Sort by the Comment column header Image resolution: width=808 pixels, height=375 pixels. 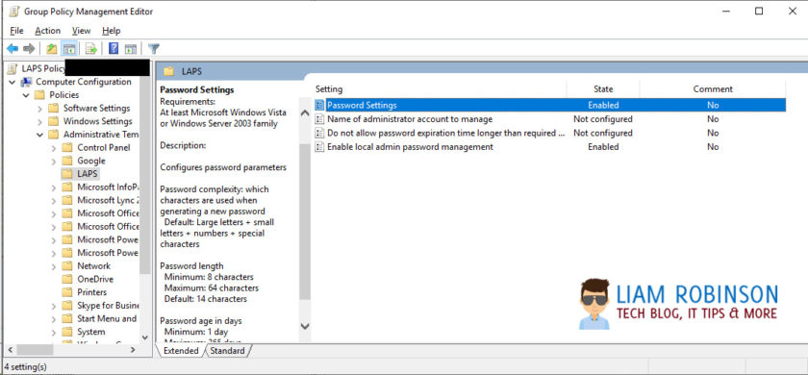pyautogui.click(x=713, y=89)
